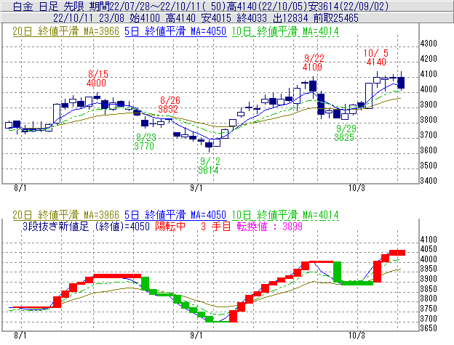Click the 安3614(22/09/02) header value
This screenshot has height=345, width=454.
pyautogui.click(x=349, y=7)
